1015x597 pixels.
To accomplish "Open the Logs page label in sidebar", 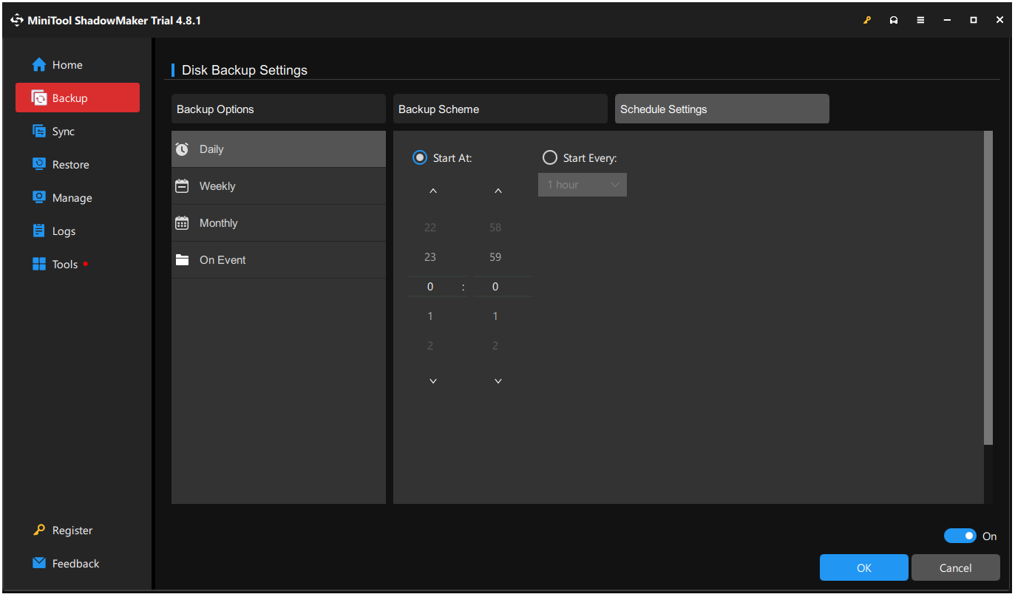I will point(64,231).
